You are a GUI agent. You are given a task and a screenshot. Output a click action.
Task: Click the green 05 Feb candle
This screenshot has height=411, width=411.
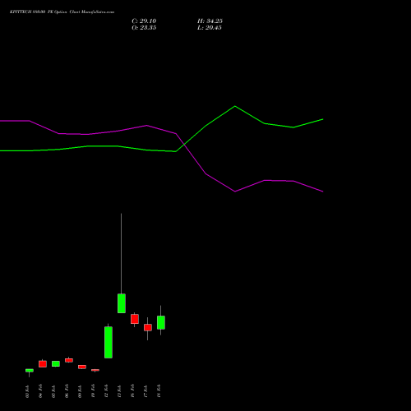56,363
